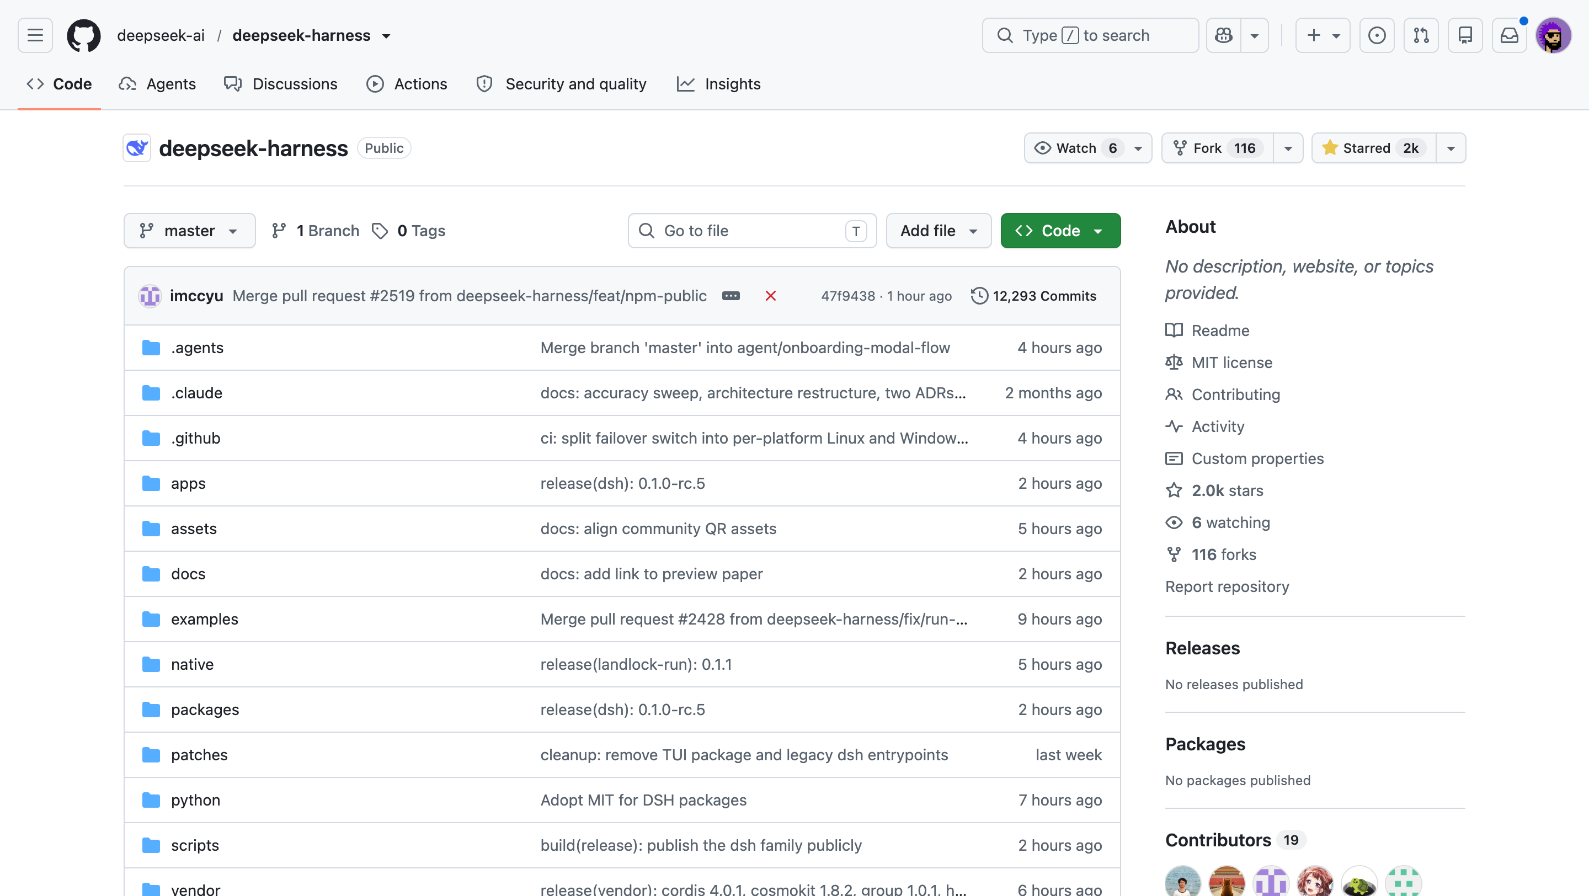Viewport: 1589px width, 896px height.
Task: Click the frog contributor avatar
Action: (1359, 882)
